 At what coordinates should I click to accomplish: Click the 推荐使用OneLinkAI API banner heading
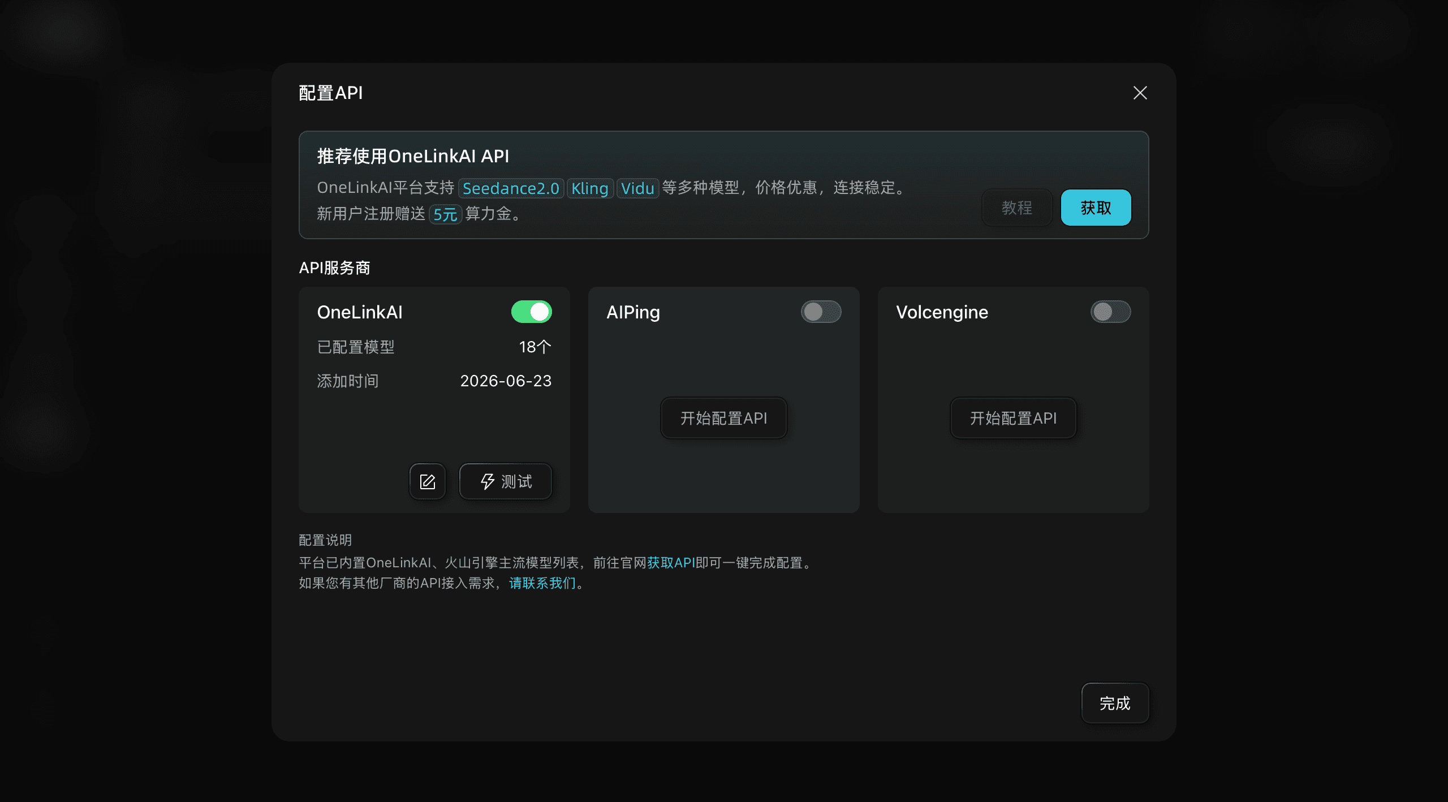point(413,156)
